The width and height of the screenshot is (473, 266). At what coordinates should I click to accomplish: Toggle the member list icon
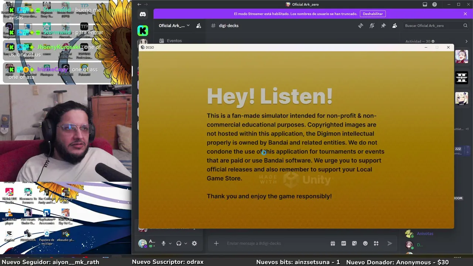[395, 25]
